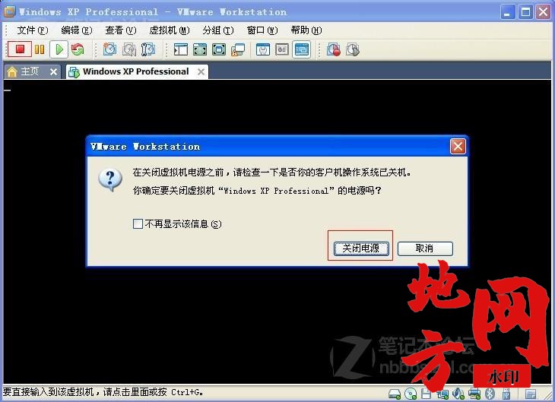This screenshot has width=555, height=402.
Task: Click the Quick Switch mode icon
Action: click(200, 49)
